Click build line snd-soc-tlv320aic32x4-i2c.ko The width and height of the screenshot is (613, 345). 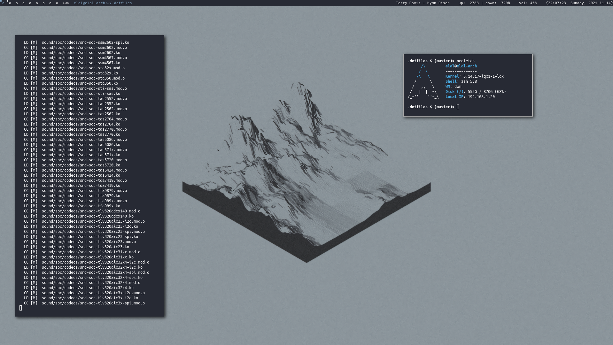pyautogui.click(x=83, y=267)
